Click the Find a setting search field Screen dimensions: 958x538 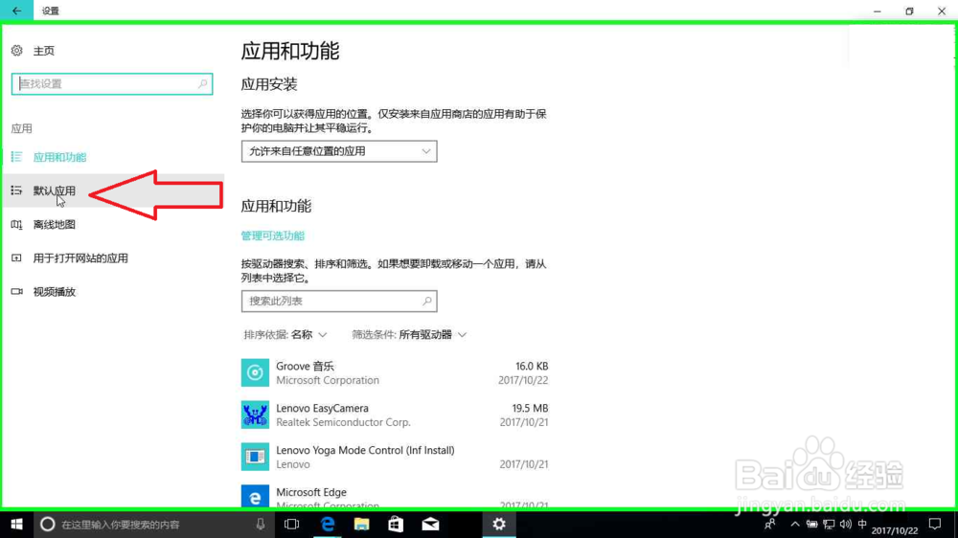[112, 83]
